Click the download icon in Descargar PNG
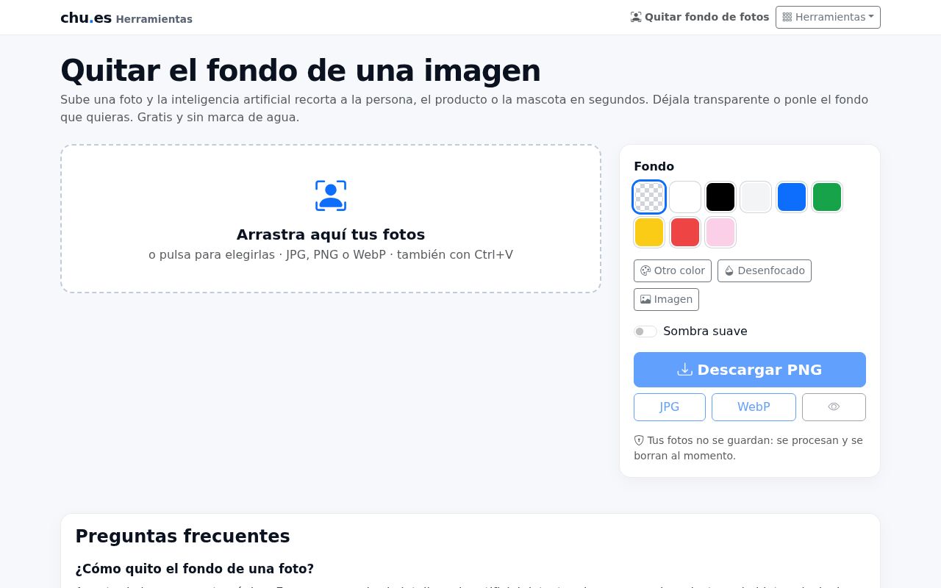This screenshot has height=588, width=941. pos(684,370)
